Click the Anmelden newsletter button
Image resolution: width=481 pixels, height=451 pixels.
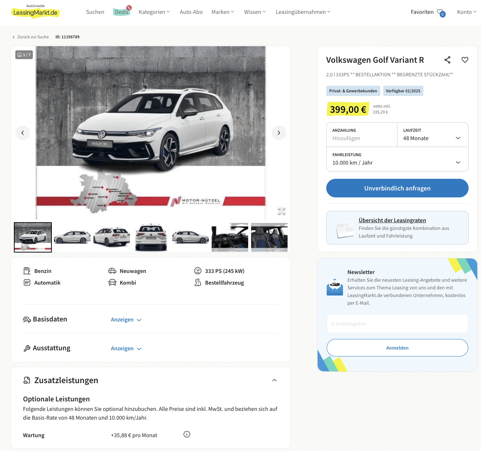[x=397, y=348]
